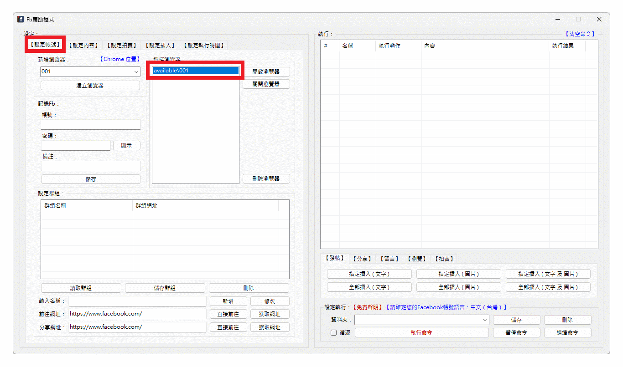Open the 新增瀏覽器 dropdown showing 001
This screenshot has width=623, height=367.
coord(136,71)
